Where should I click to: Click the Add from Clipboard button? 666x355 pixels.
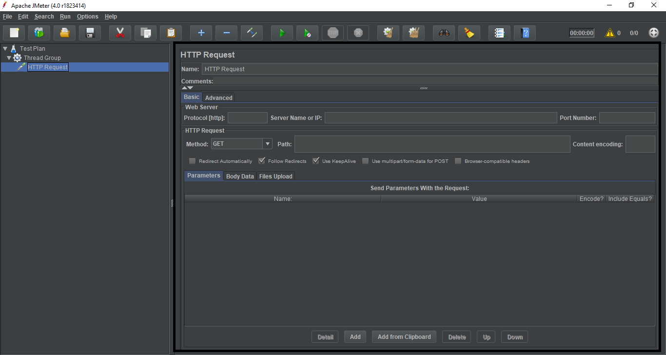(x=404, y=337)
